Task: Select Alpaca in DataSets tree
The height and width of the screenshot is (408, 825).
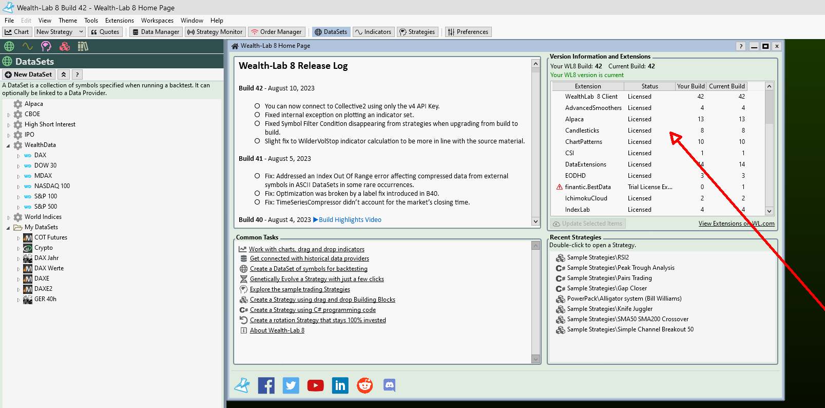Action: (34, 104)
